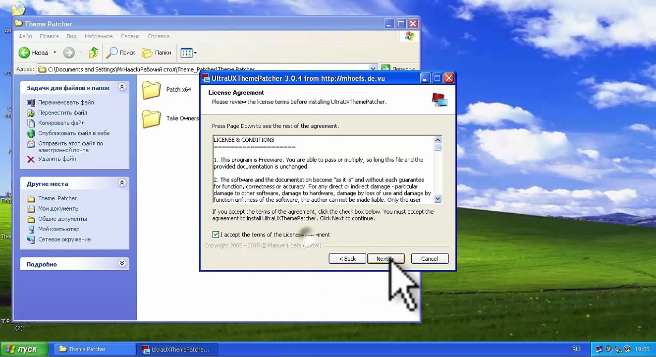
Task: Click Сетевое окружение network icon
Action: 31,239
